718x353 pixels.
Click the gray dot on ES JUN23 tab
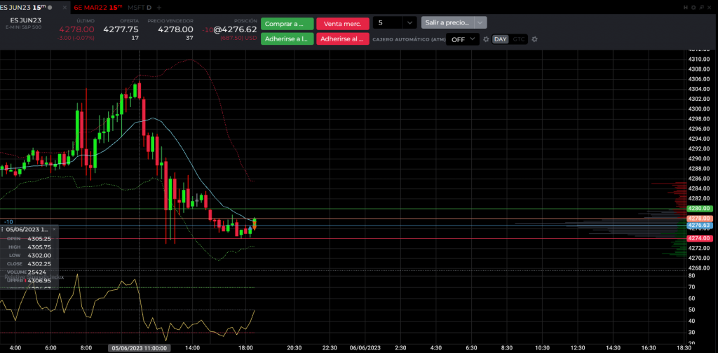[x=49, y=6]
